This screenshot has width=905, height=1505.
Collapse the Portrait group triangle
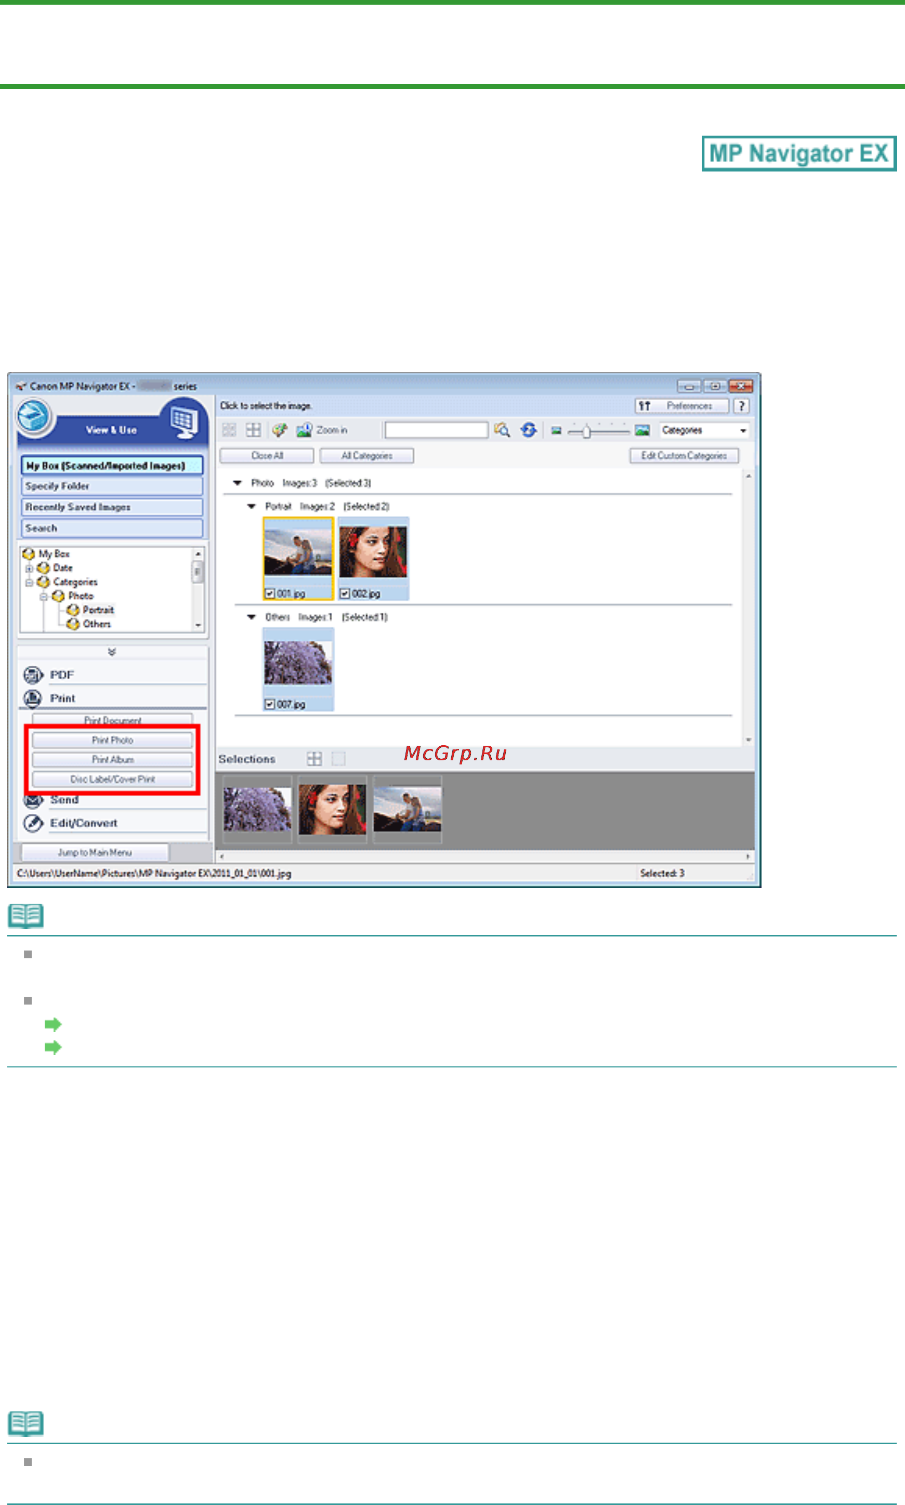pyautogui.click(x=251, y=507)
